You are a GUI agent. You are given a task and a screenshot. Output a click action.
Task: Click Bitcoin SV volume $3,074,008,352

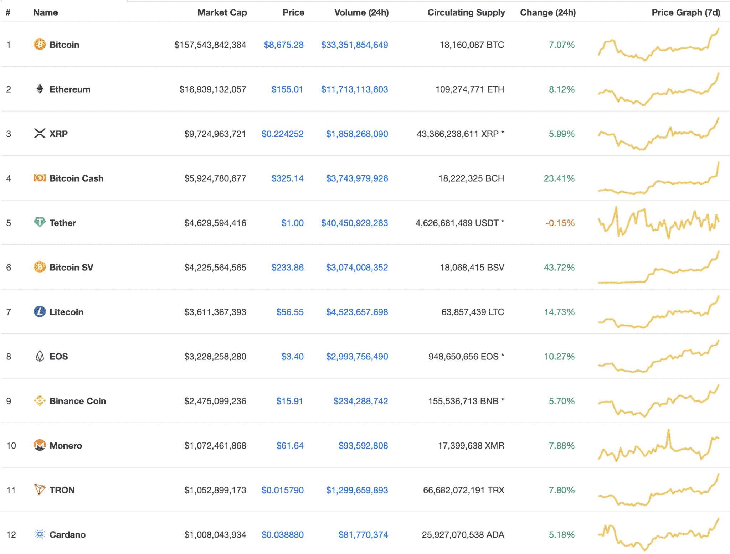coord(357,267)
